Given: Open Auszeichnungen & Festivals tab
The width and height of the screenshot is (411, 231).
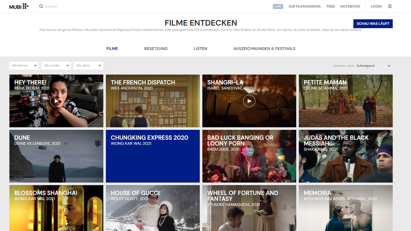Looking at the screenshot, I should (x=264, y=48).
